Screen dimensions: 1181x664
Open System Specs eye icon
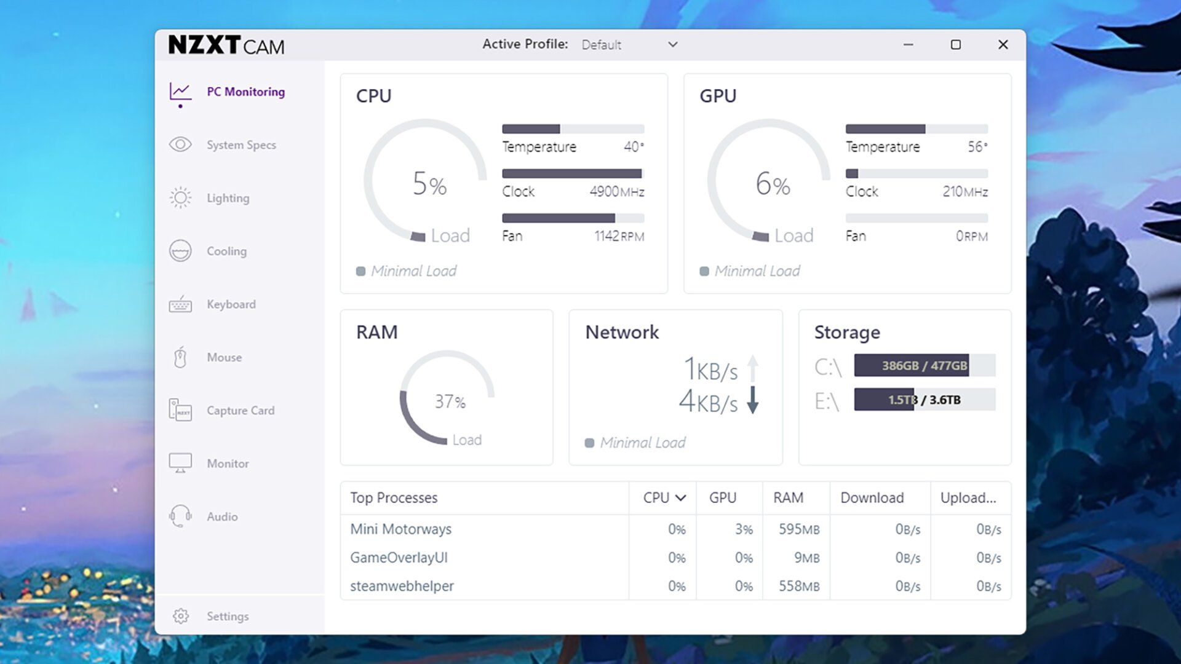click(180, 144)
